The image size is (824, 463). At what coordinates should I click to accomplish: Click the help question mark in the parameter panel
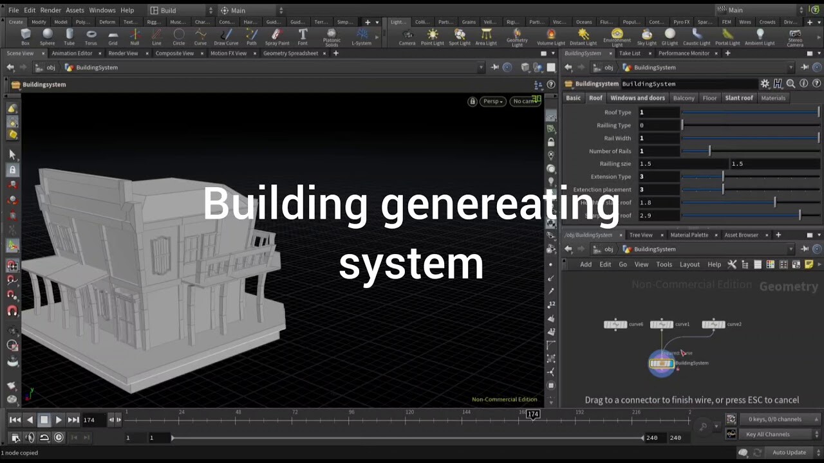click(816, 83)
